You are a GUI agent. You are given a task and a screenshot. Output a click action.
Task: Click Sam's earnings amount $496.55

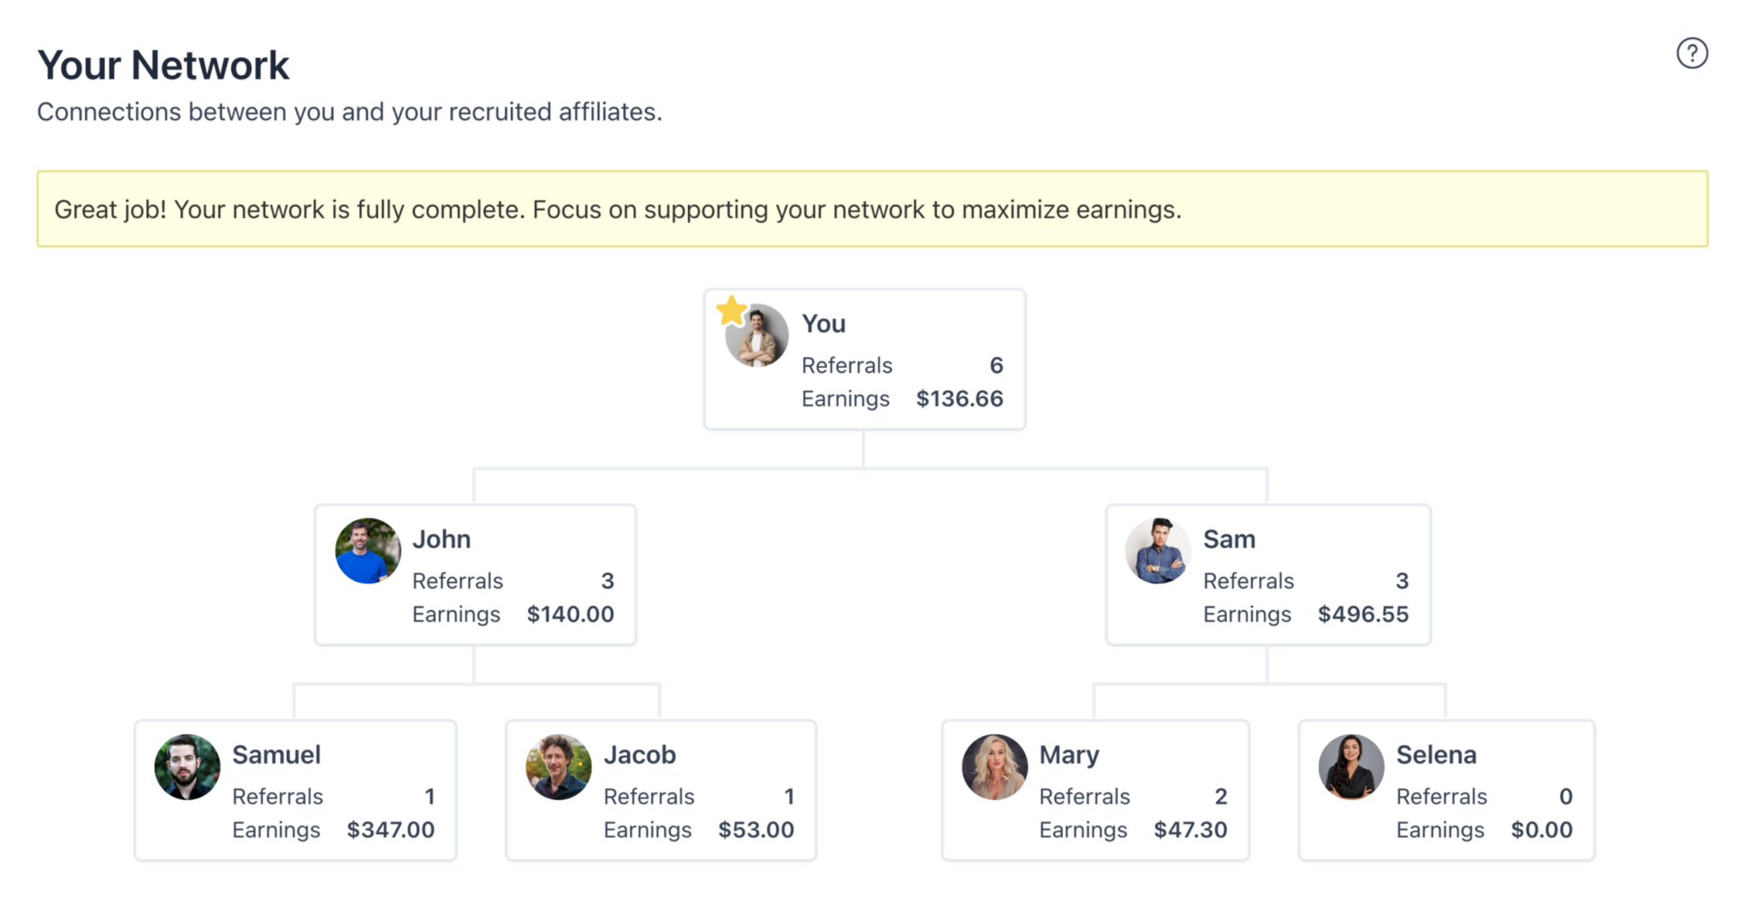pos(1363,614)
